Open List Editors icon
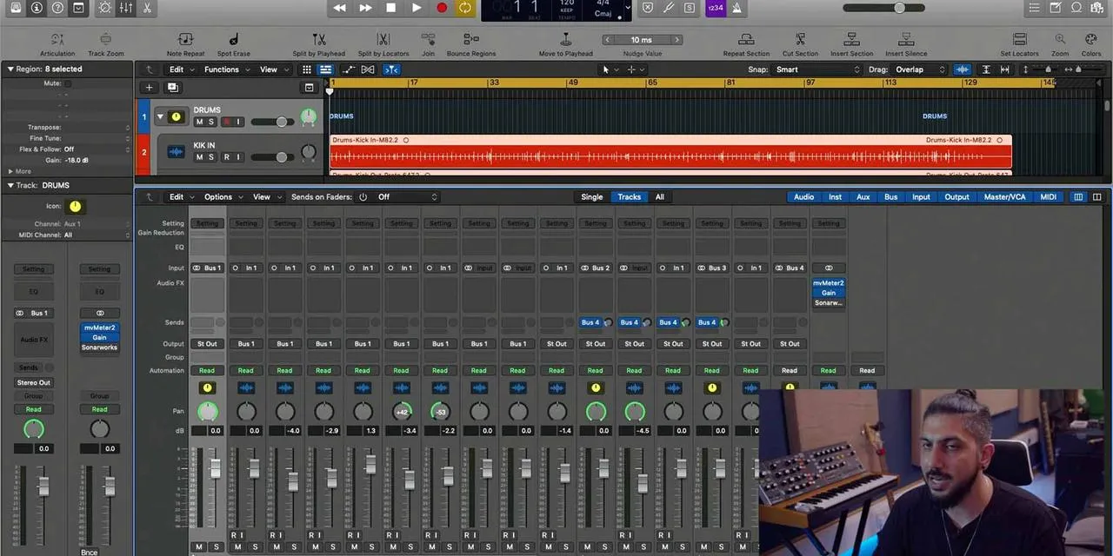1113x556 pixels. tap(1034, 8)
